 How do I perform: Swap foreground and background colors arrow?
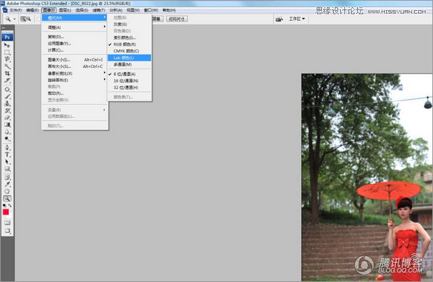10,205
